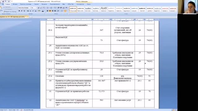Select the document tab Задание на Л.Р.
198x111 pixels.
point(13,17)
